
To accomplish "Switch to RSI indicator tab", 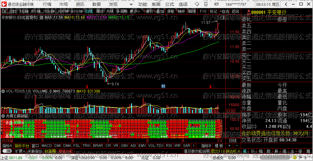I will click(169, 146).
